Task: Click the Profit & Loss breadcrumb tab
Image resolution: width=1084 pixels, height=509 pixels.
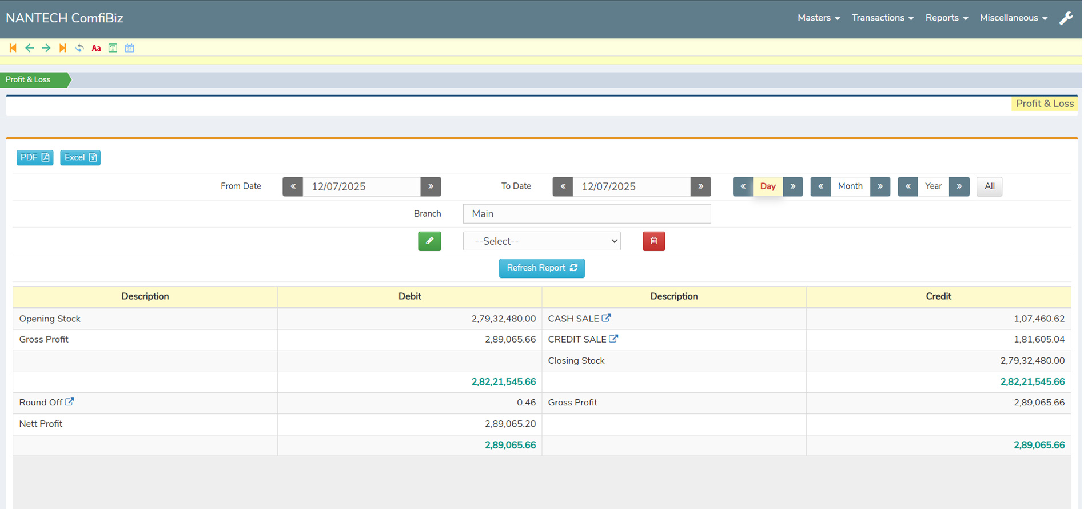Action: point(29,79)
